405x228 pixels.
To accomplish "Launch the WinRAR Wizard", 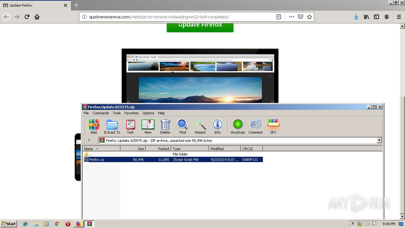I will tap(200, 126).
